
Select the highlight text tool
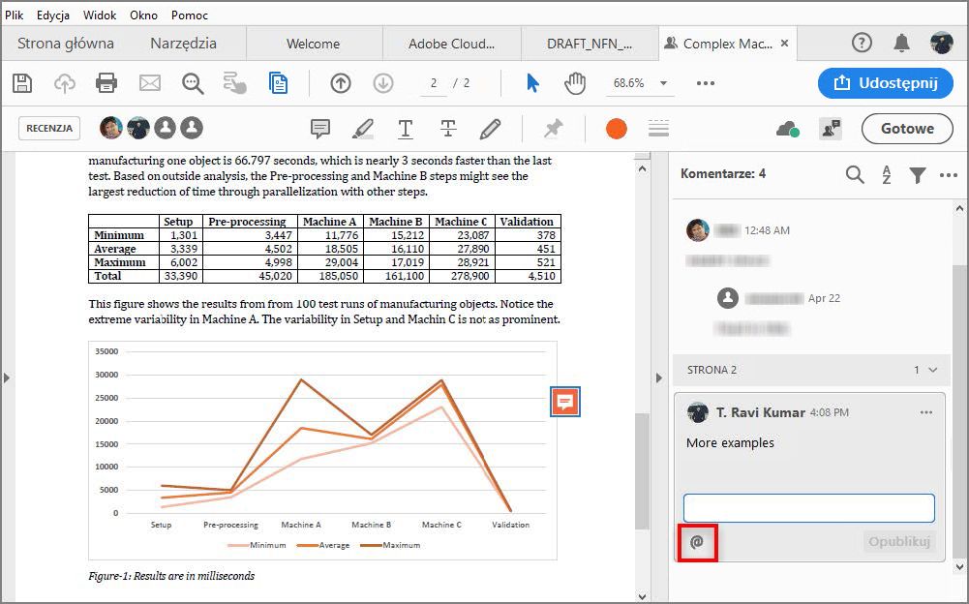(x=363, y=129)
